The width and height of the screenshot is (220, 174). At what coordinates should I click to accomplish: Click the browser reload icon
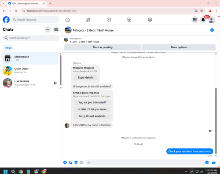16,11
